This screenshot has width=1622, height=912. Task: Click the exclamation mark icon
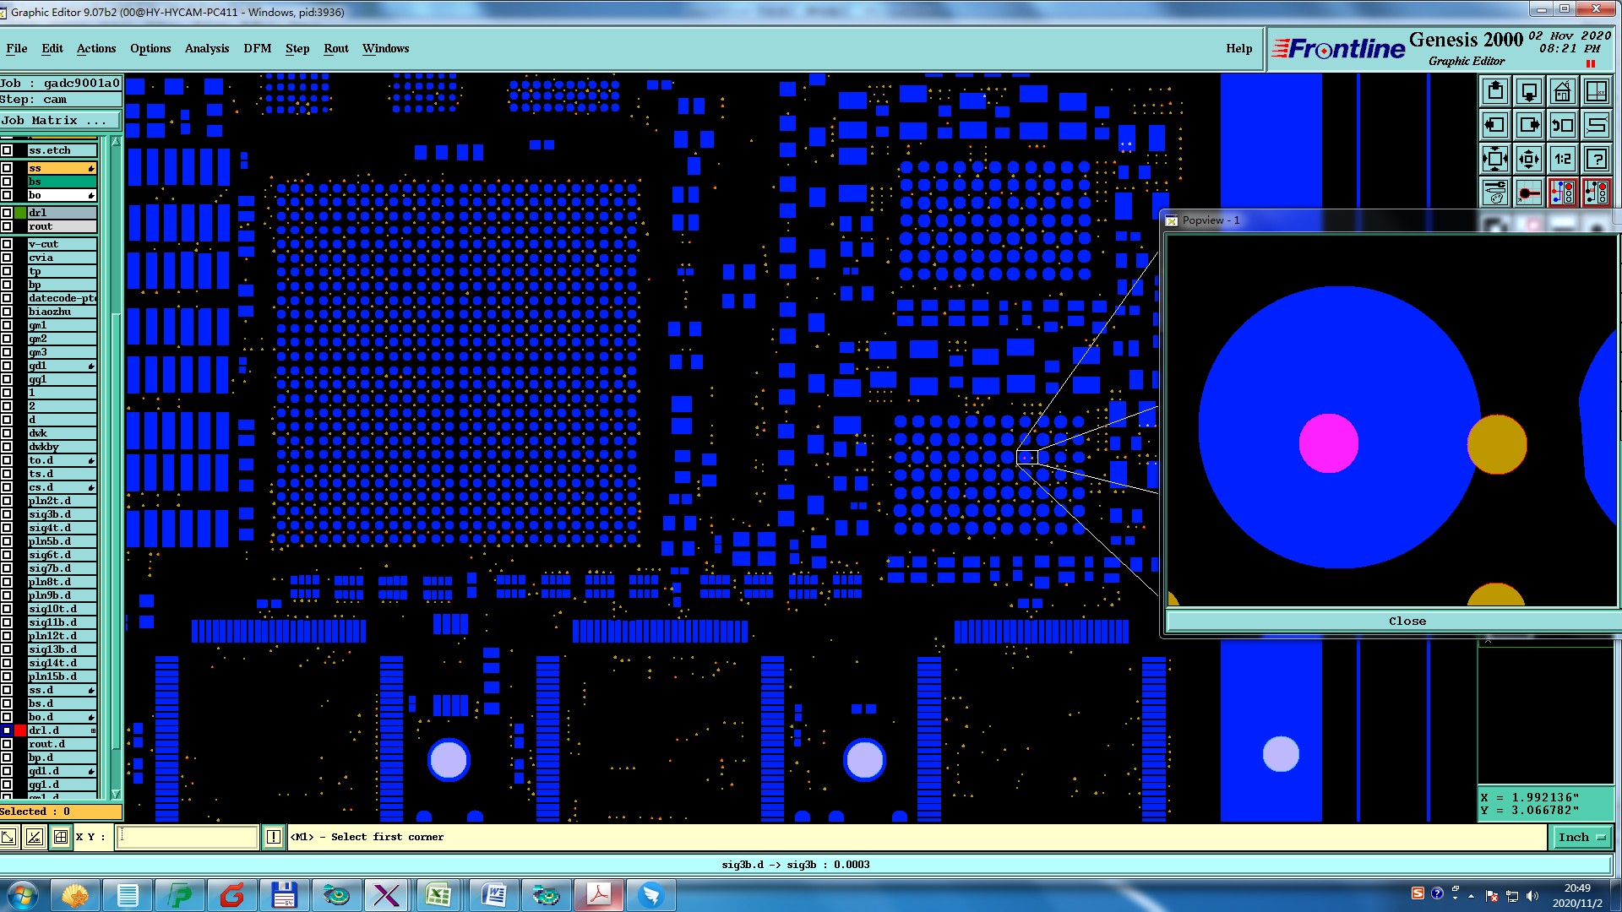coord(273,837)
